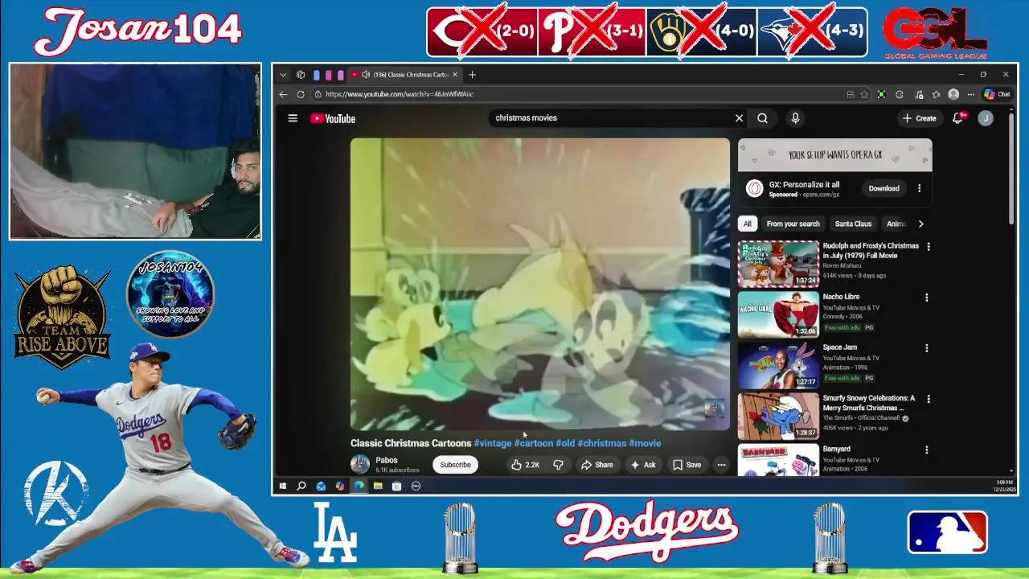Open the YouTube hamburger guide menu
The height and width of the screenshot is (579, 1029).
click(293, 118)
